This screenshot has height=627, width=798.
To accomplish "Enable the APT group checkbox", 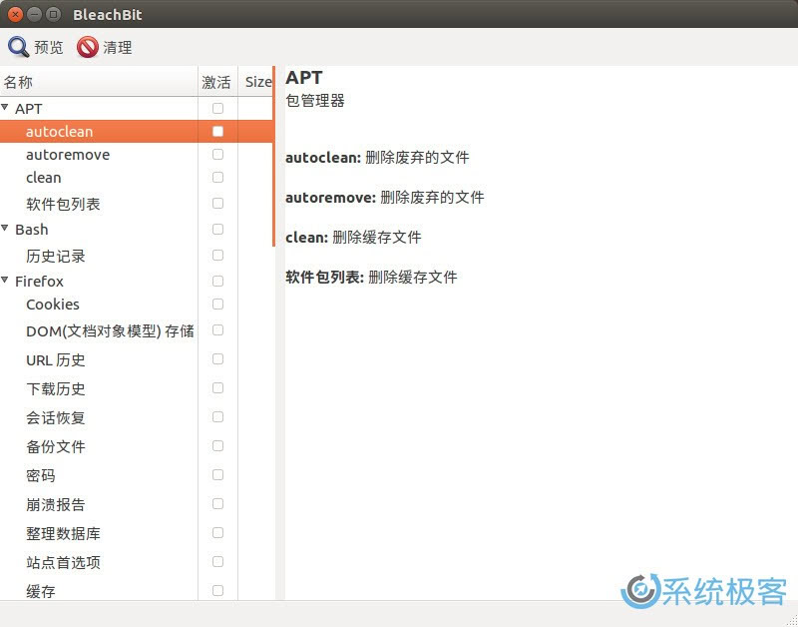I will pyautogui.click(x=217, y=108).
